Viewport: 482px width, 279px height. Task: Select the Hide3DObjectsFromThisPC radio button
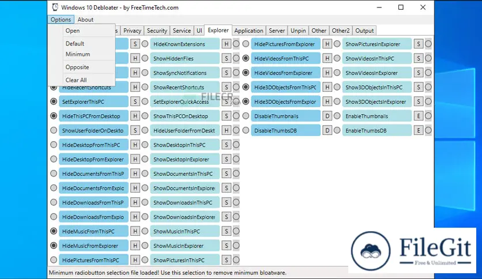[x=246, y=87]
